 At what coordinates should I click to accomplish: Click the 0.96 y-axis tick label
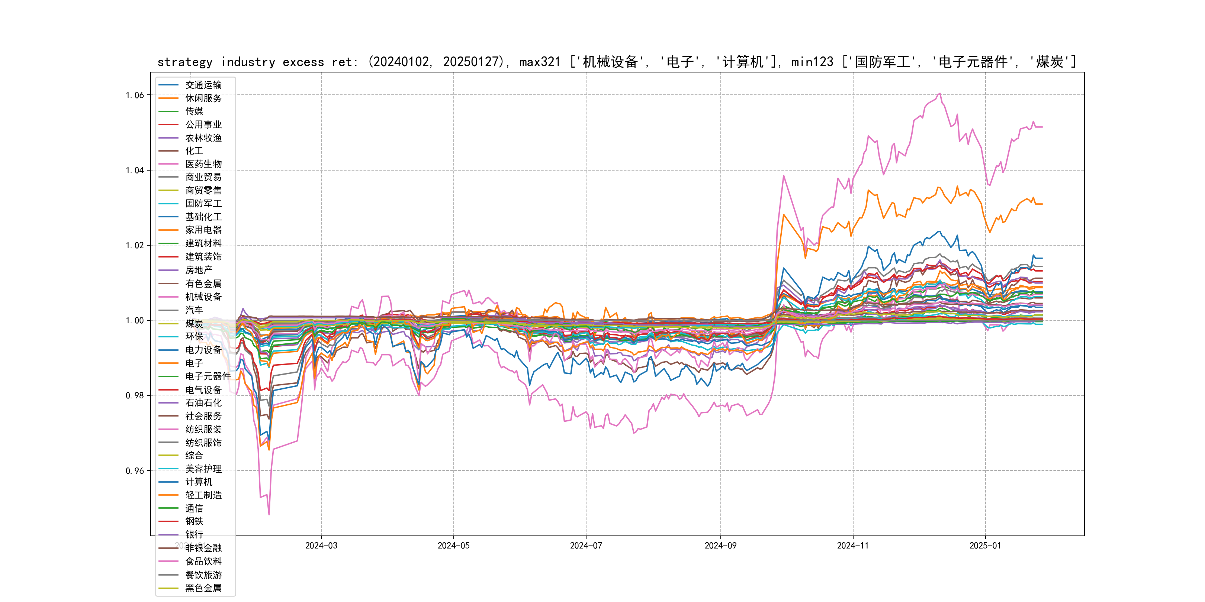click(x=135, y=471)
